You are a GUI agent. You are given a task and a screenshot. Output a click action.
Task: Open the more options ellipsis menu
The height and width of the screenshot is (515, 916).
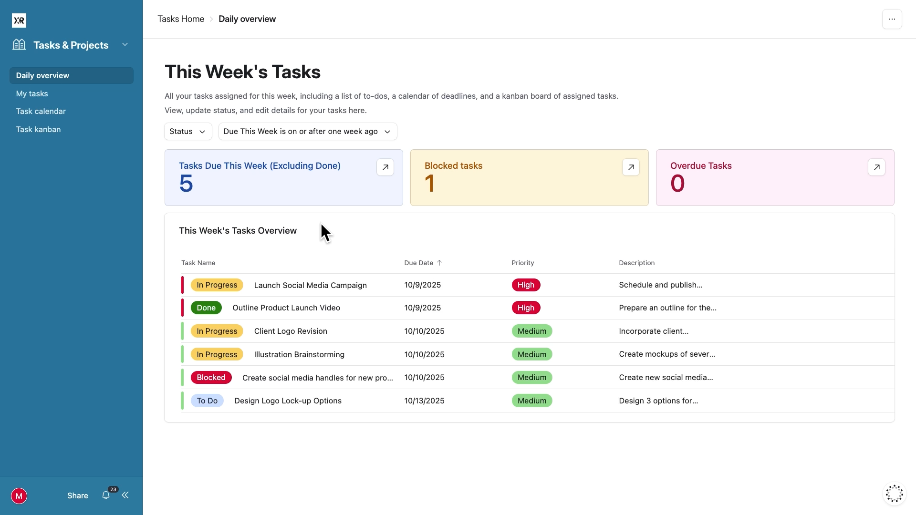892,19
